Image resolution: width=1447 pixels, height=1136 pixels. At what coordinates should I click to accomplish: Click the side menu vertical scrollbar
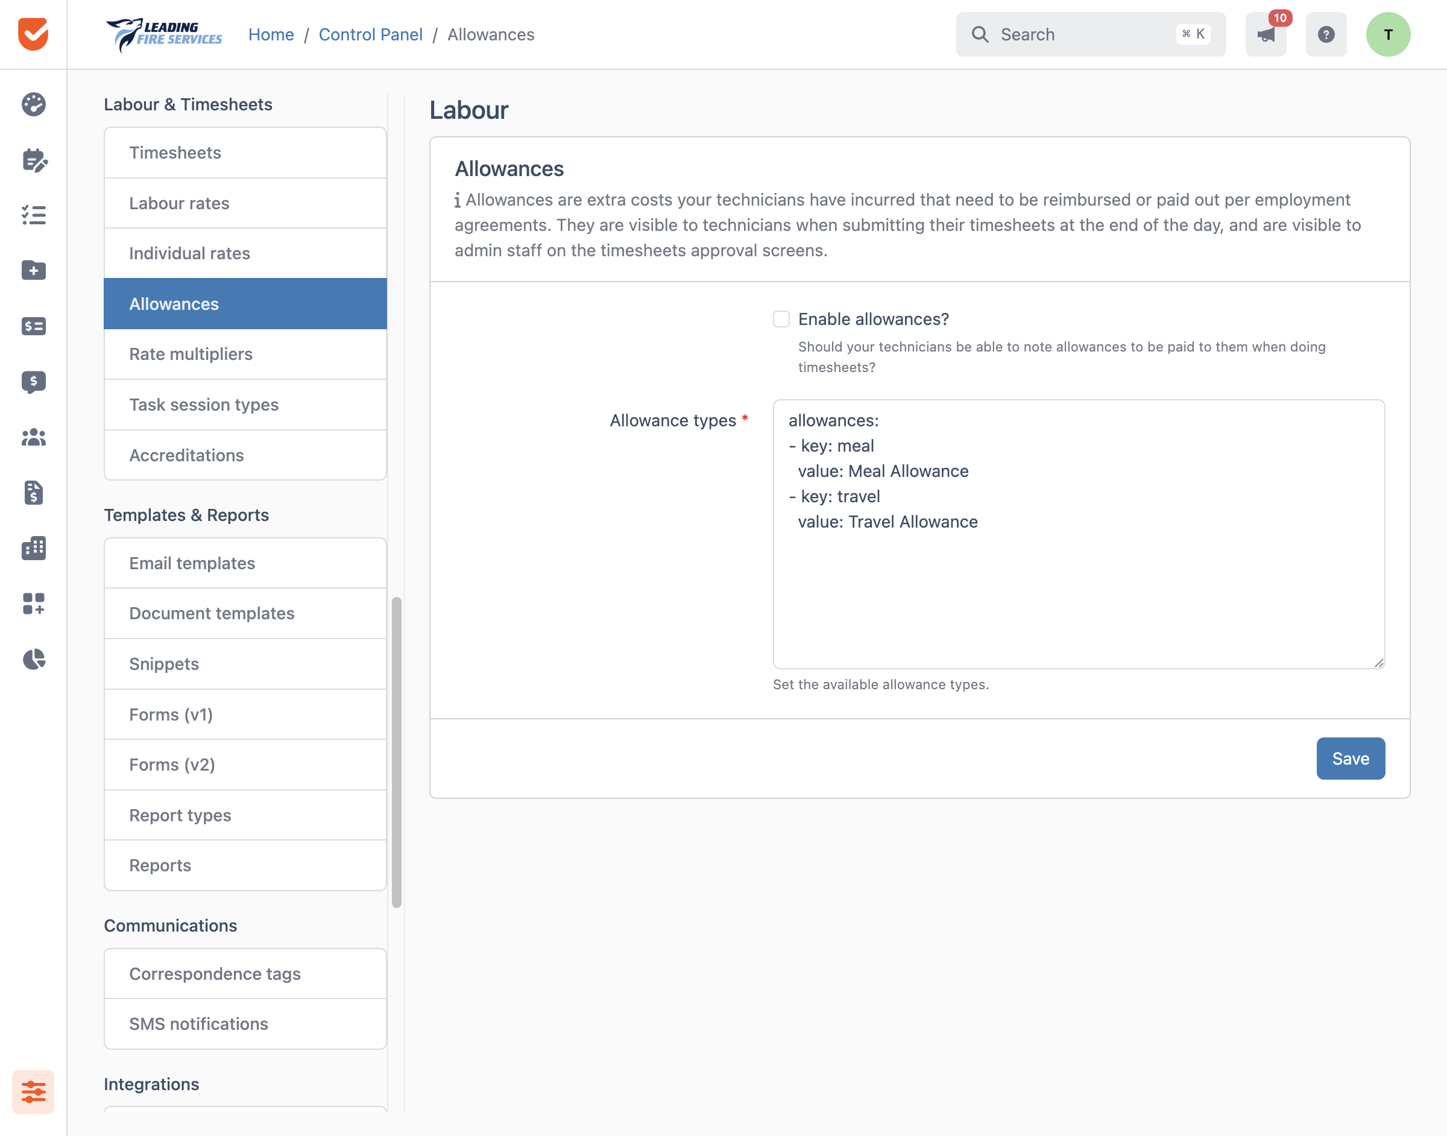(396, 753)
